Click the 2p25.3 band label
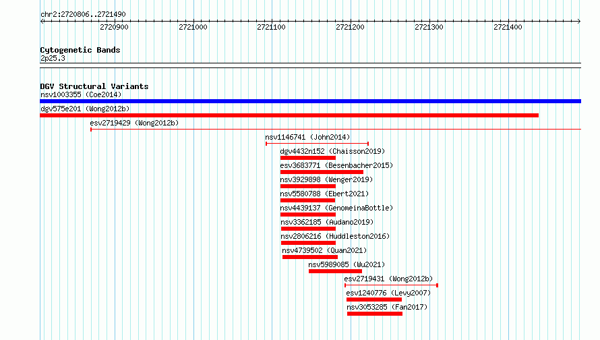The width and height of the screenshot is (600, 340). tap(53, 58)
